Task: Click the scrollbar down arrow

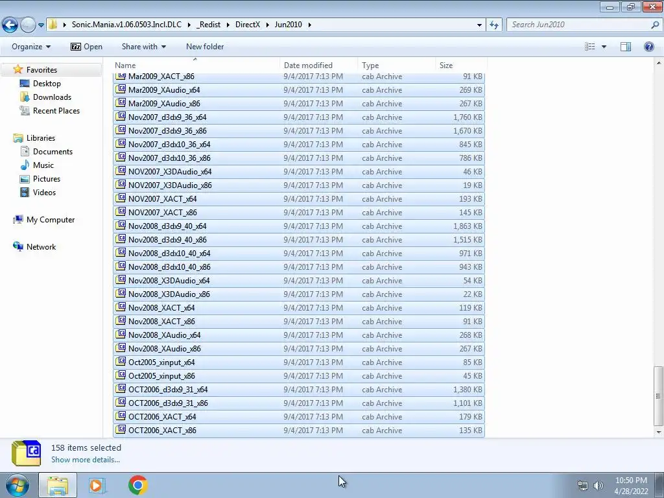Action: point(658,433)
